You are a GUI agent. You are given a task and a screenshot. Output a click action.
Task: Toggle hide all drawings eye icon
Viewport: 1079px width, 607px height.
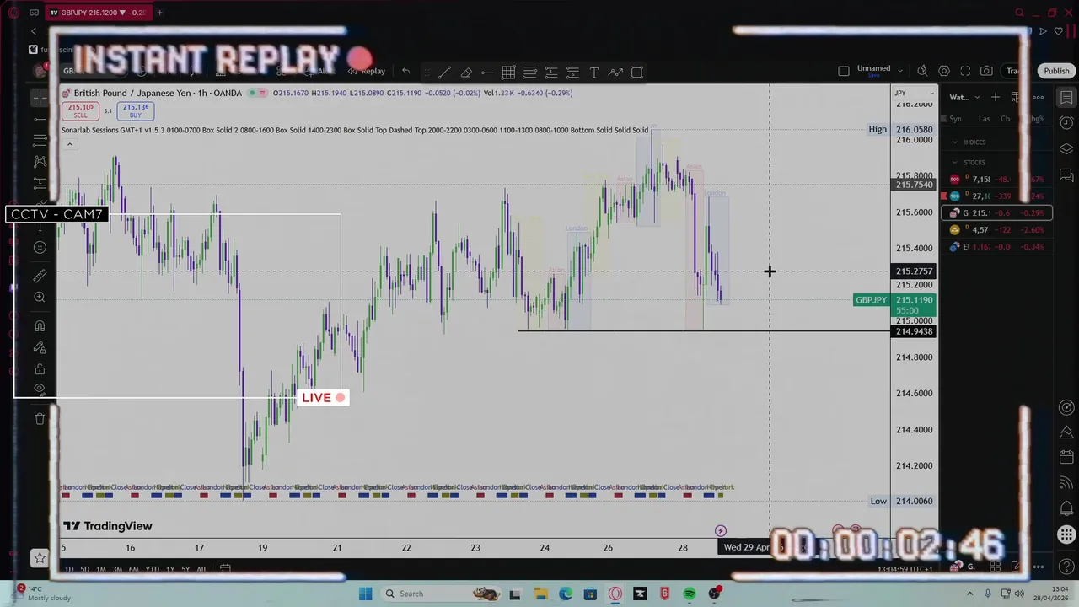[40, 389]
